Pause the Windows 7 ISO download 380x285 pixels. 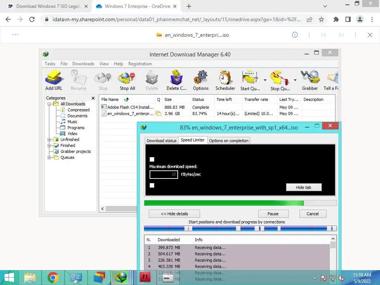pyautogui.click(x=273, y=214)
